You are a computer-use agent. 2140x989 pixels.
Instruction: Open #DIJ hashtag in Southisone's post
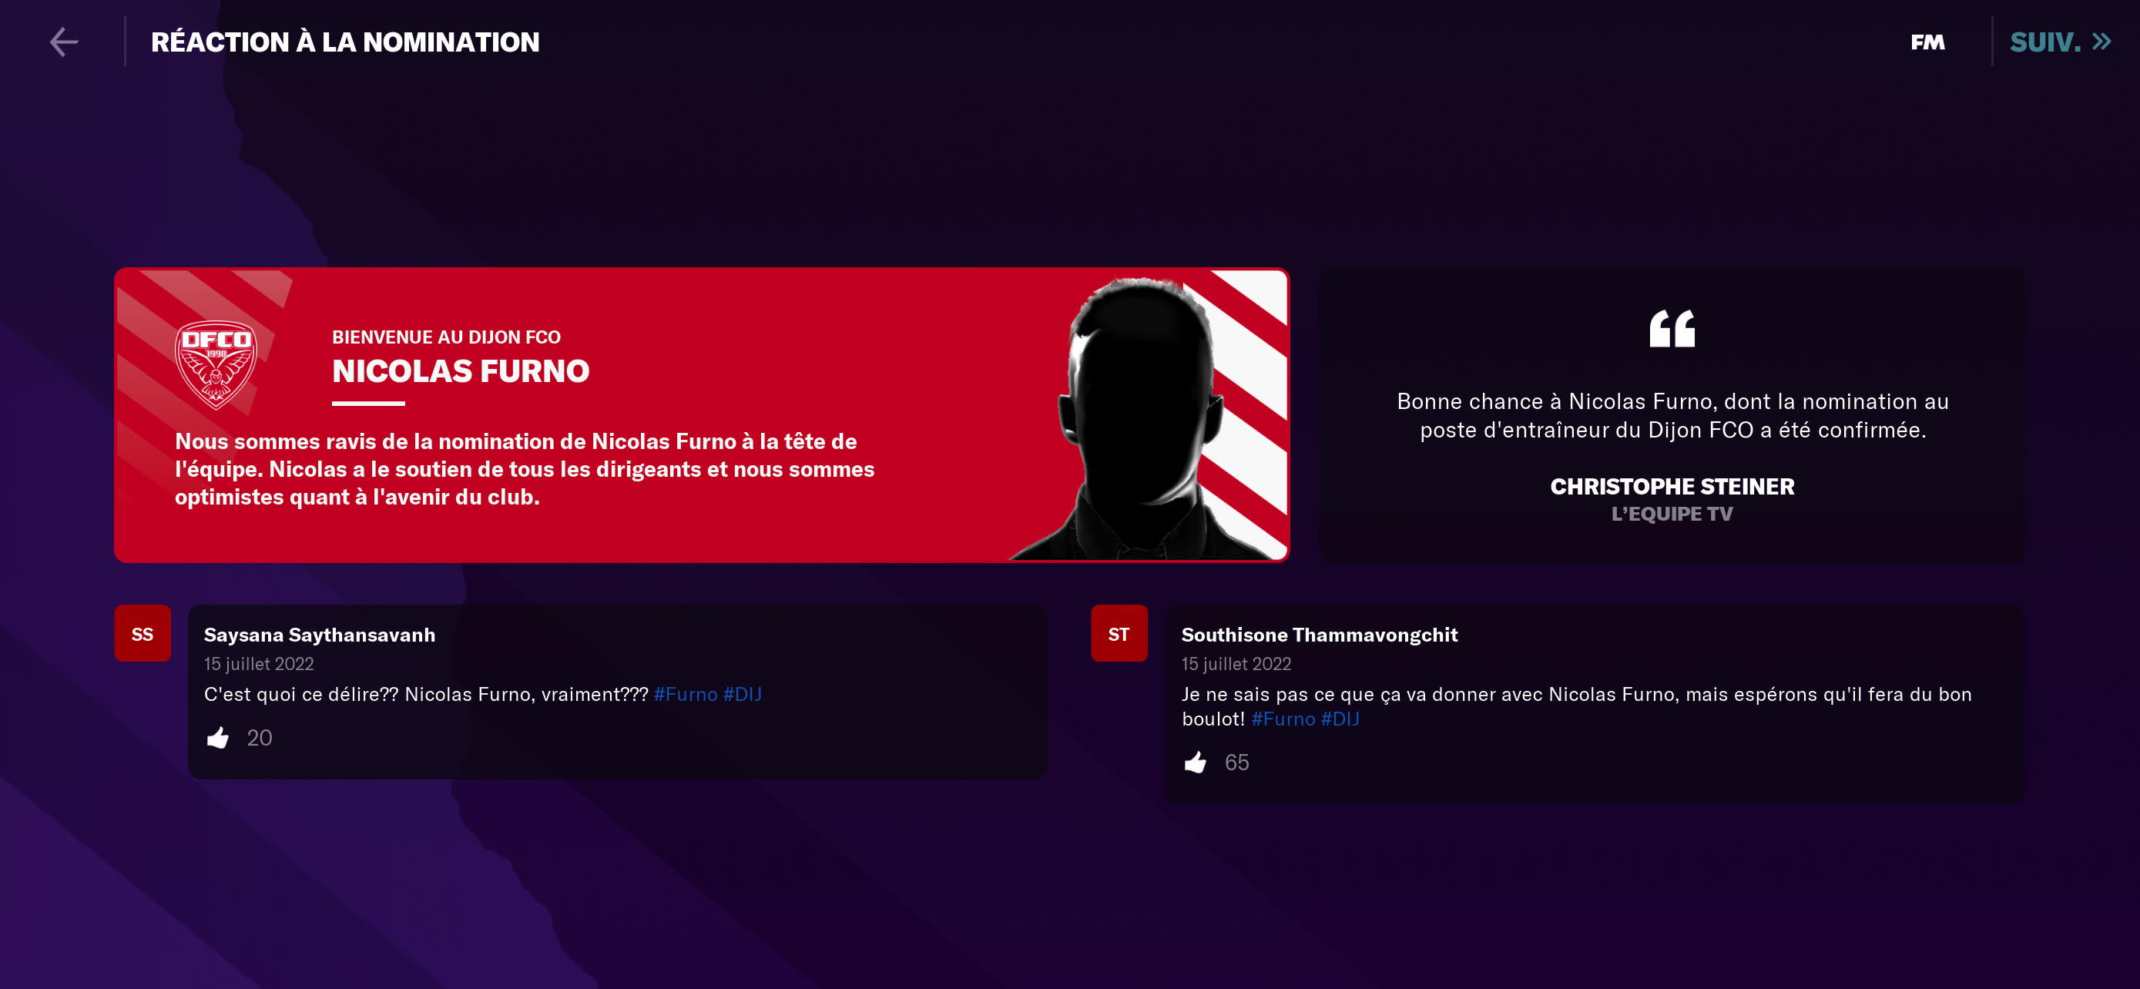pos(1340,719)
